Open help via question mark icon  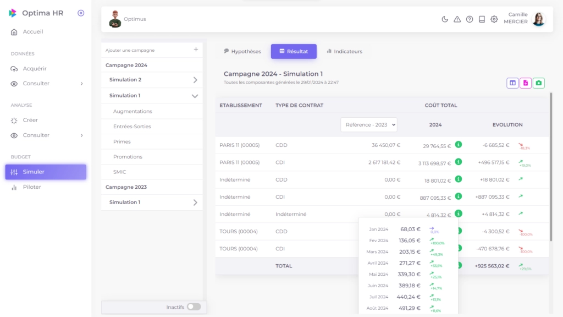point(470,19)
